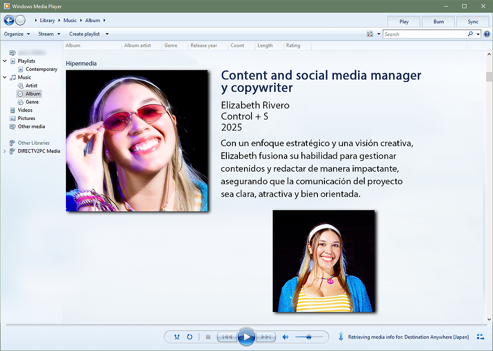Image resolution: width=493 pixels, height=351 pixels.
Task: Go back with the blue back arrow
Action: coord(9,21)
